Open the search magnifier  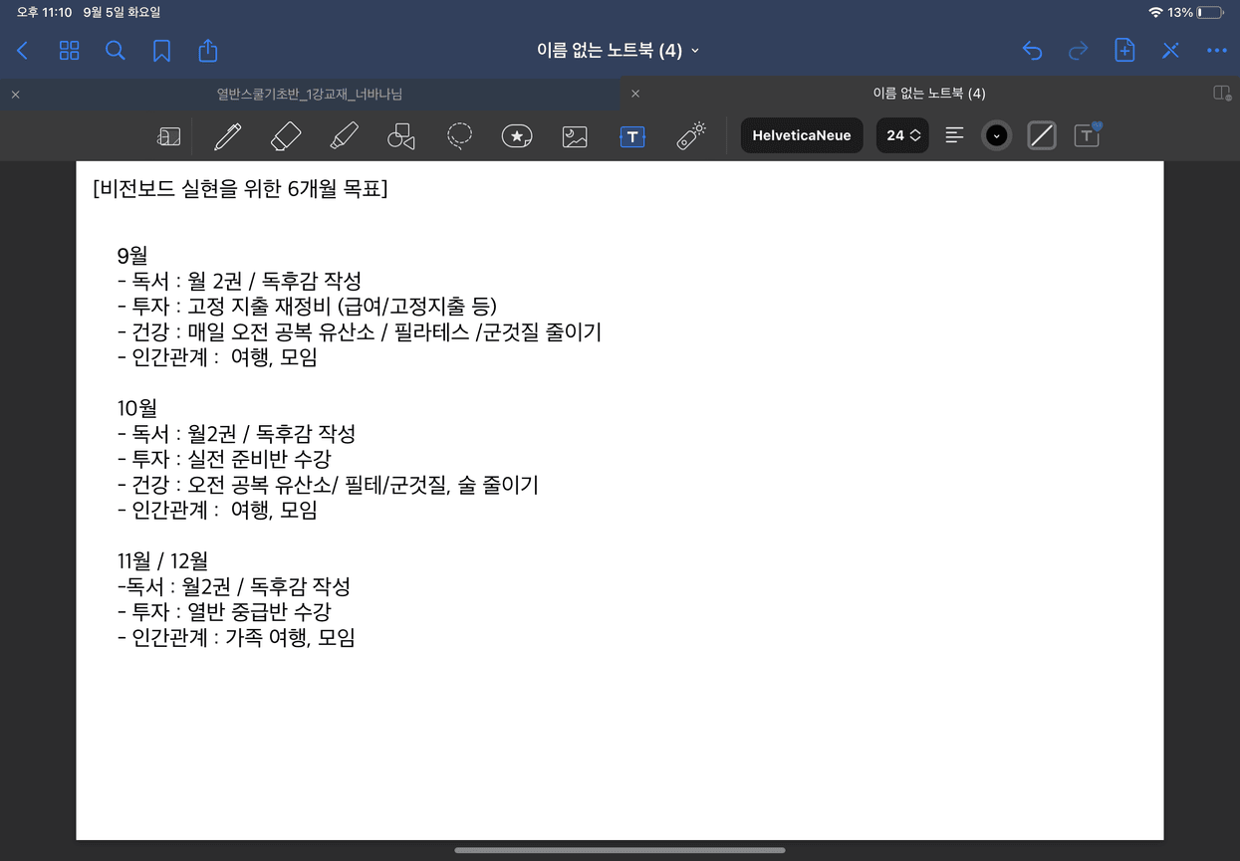(116, 51)
